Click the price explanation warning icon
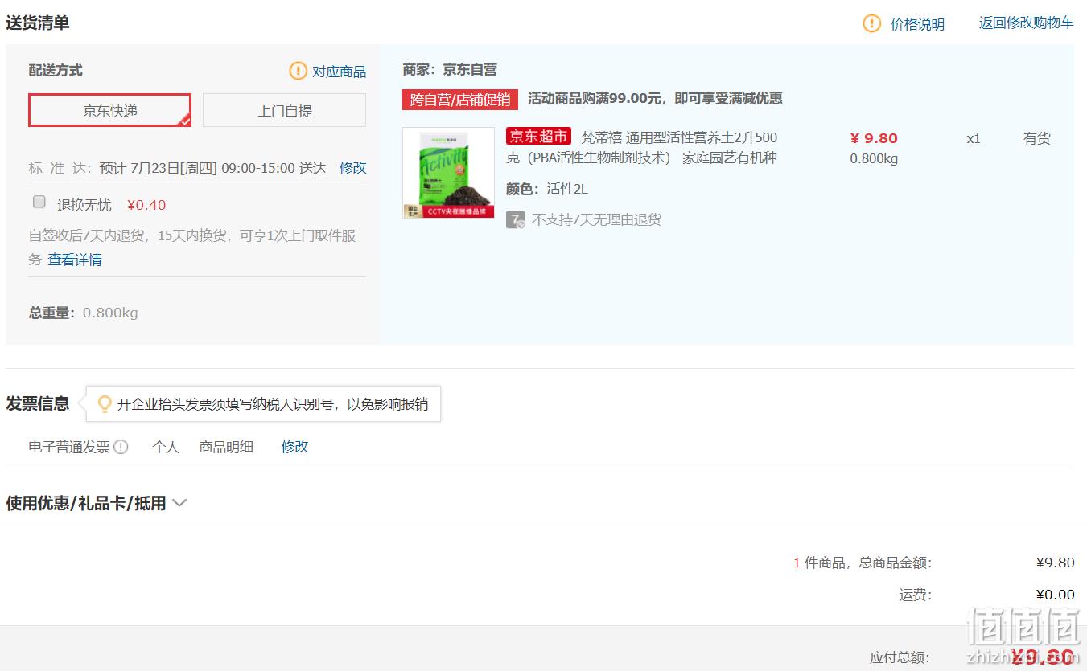Screen dimensions: 1087x671 coord(871,23)
